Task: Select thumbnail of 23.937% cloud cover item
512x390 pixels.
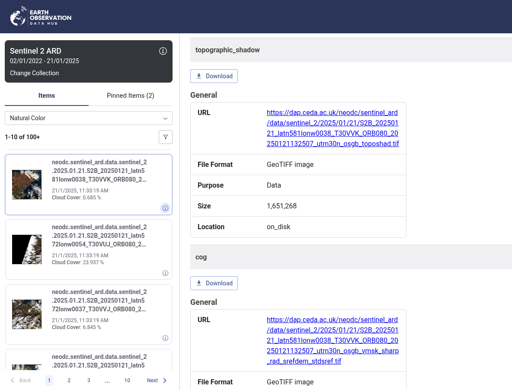Action: 27,249
